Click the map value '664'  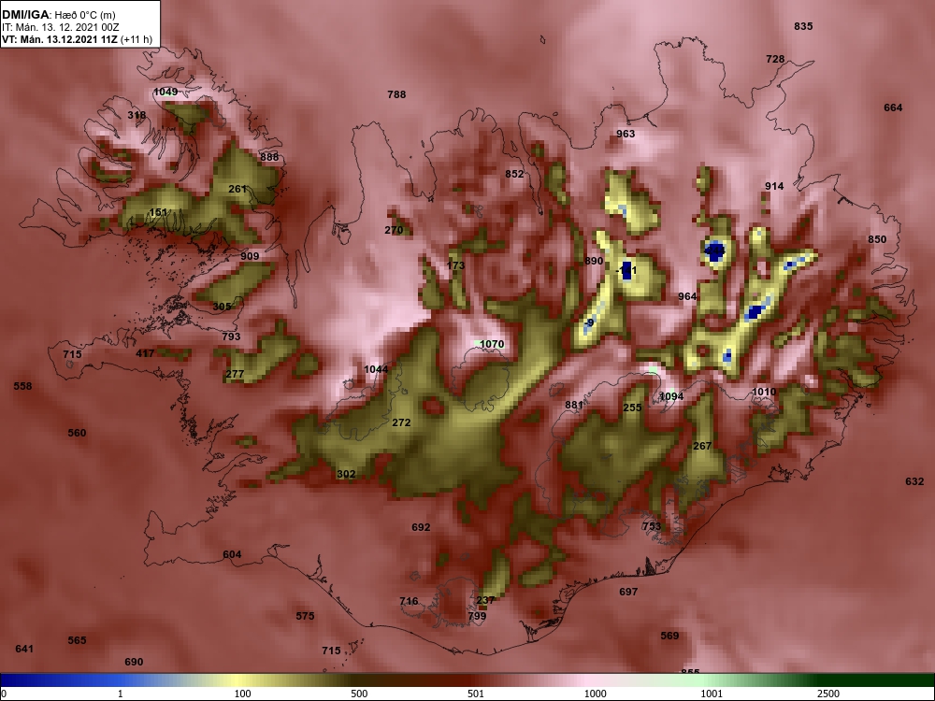tap(893, 107)
